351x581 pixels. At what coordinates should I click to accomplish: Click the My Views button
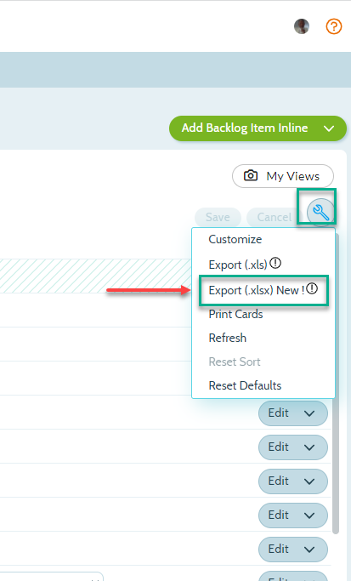pos(283,176)
